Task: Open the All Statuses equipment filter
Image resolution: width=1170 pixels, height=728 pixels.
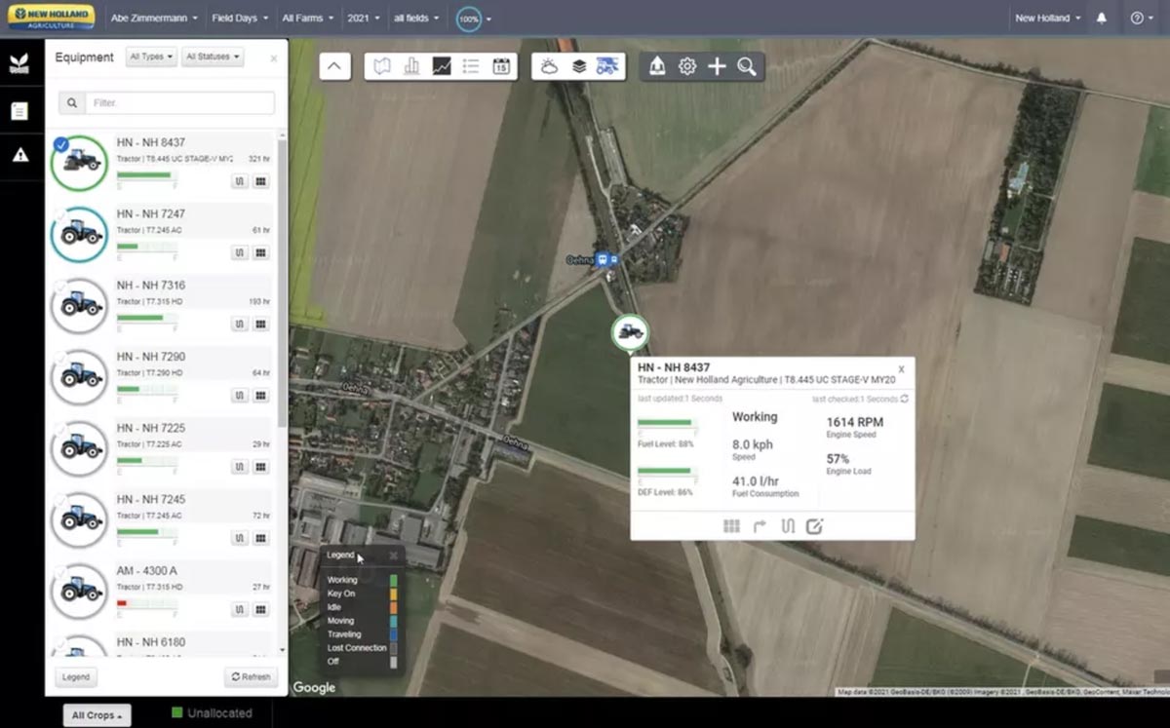Action: tap(212, 57)
